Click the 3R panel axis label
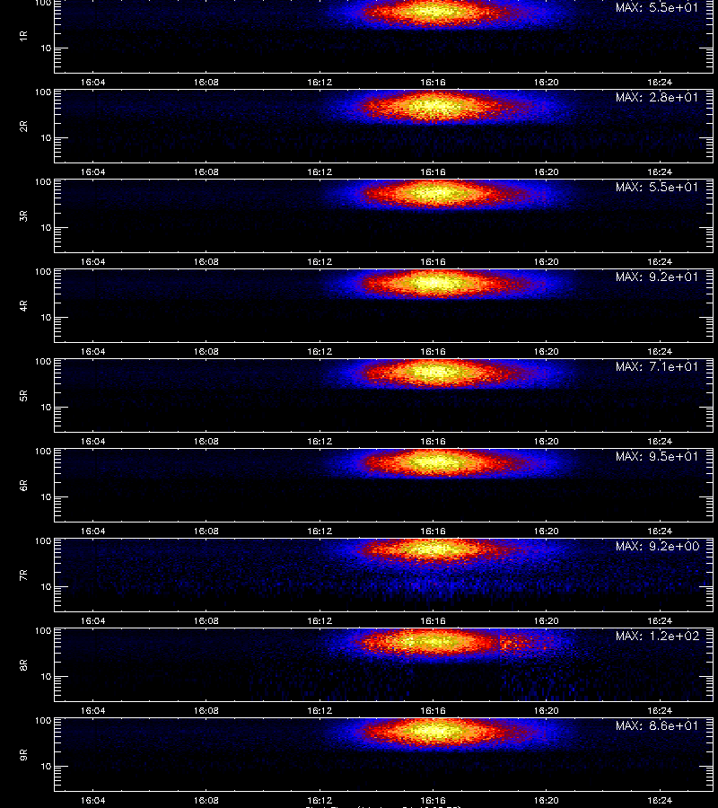Image resolution: width=718 pixels, height=808 pixels. [23, 215]
